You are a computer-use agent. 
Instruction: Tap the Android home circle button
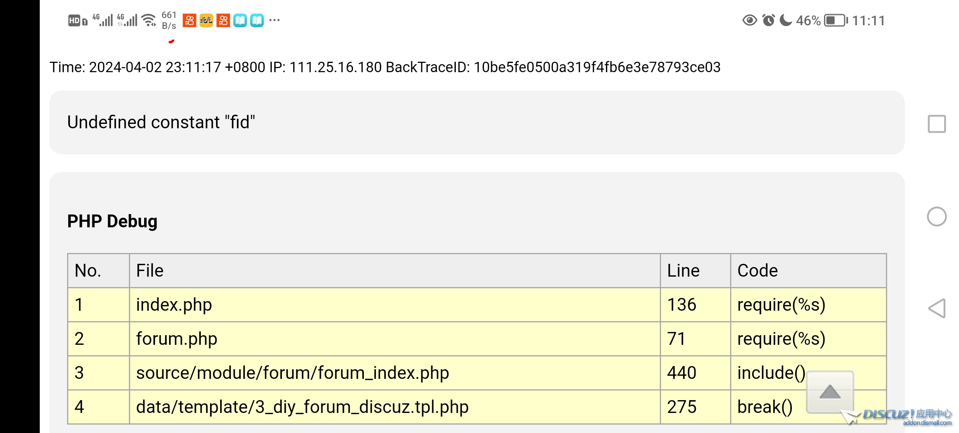tap(937, 217)
